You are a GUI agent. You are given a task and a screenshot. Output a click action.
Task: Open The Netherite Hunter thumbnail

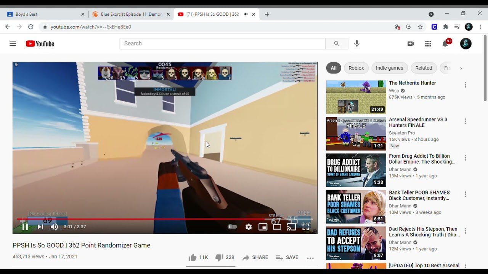[x=356, y=97]
